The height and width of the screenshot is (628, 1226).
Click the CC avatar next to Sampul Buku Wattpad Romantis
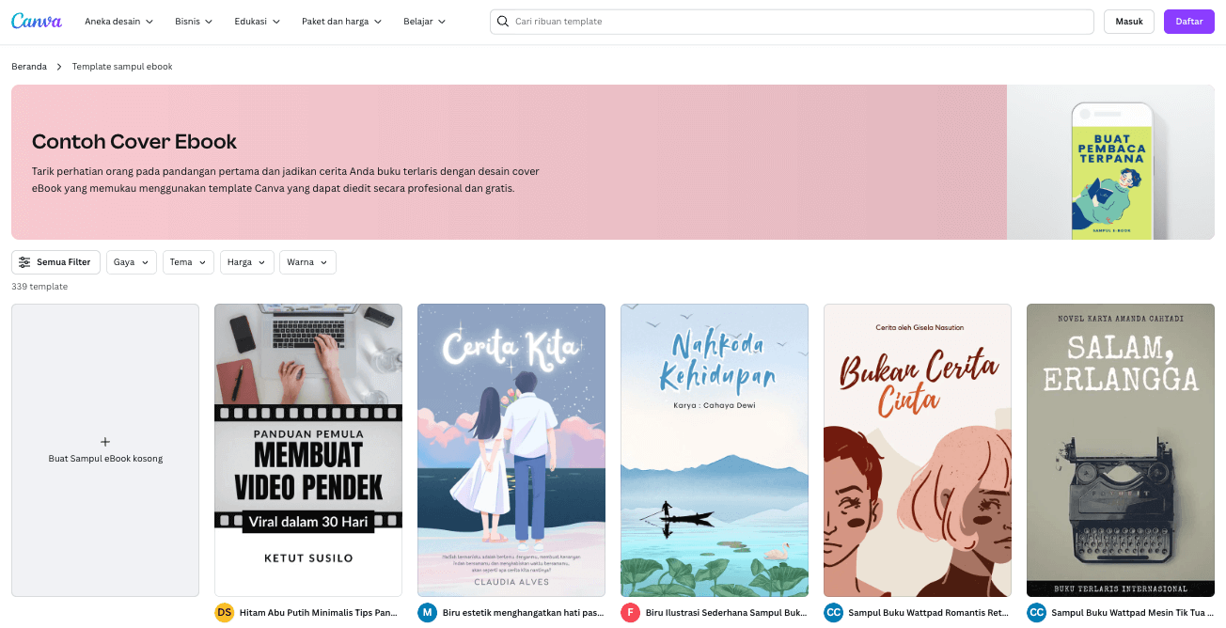pyautogui.click(x=833, y=612)
